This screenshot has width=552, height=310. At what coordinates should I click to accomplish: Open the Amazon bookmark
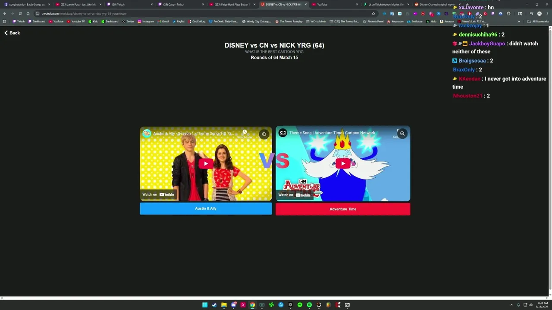pyautogui.click(x=447, y=22)
